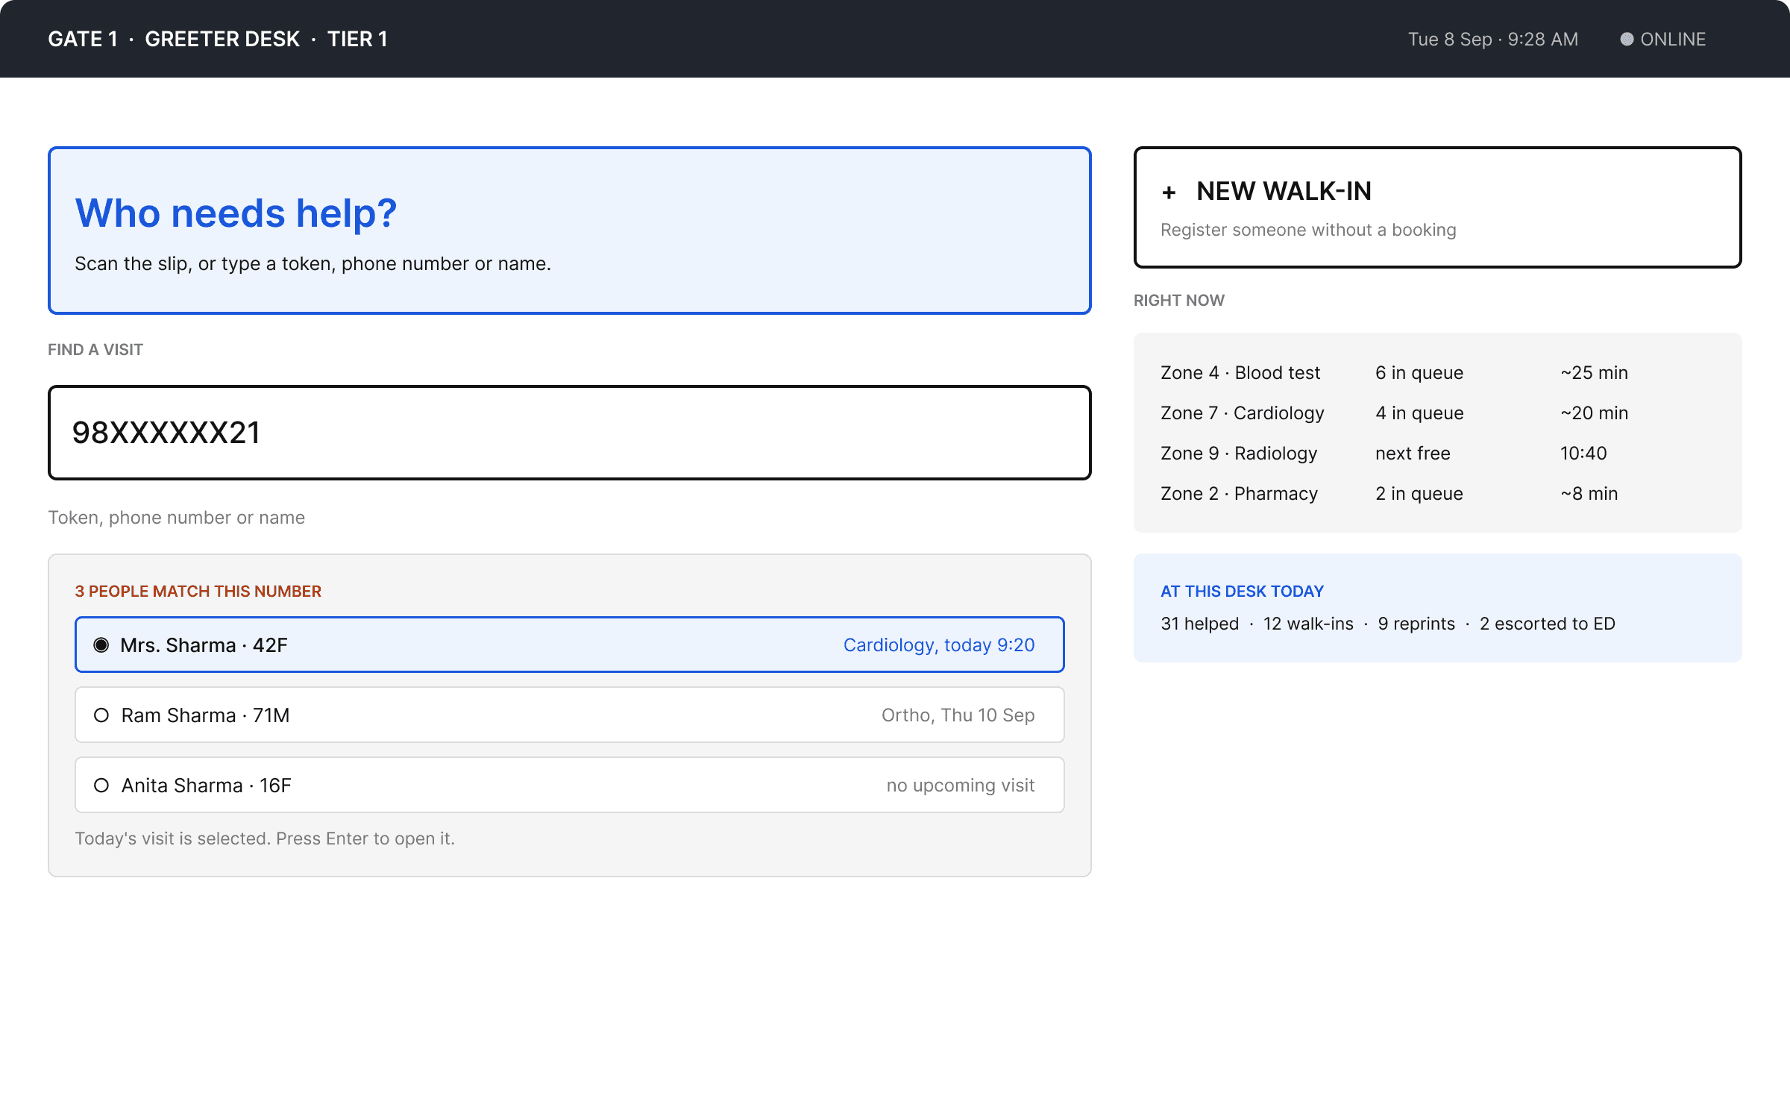
Task: Click the 10:40 next free time
Action: (1583, 453)
